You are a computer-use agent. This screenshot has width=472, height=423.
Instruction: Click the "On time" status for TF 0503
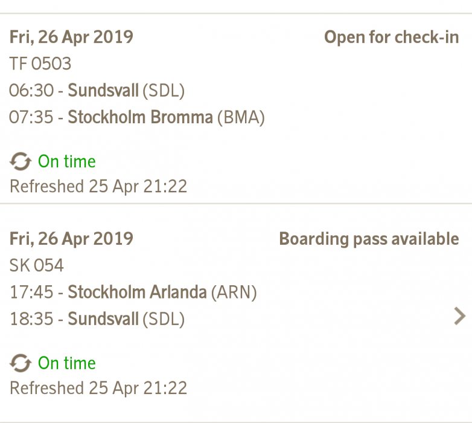(x=66, y=162)
